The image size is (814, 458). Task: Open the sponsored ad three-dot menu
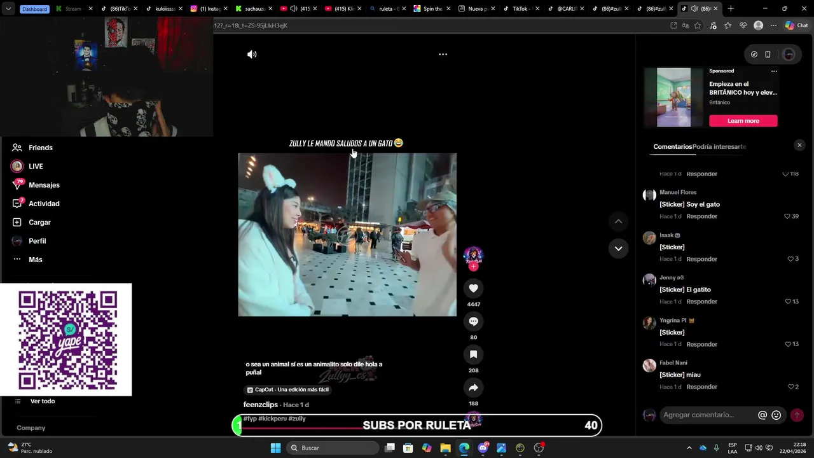(774, 71)
